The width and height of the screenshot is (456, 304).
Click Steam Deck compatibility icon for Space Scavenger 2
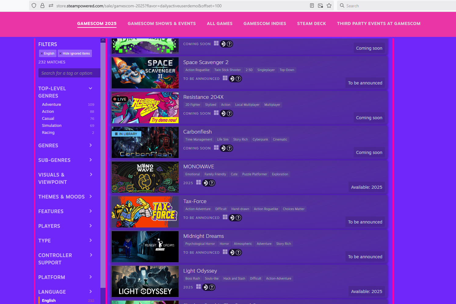click(235, 79)
